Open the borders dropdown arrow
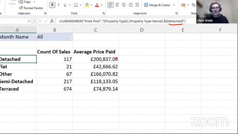238x134 pixels. click(80, 5)
